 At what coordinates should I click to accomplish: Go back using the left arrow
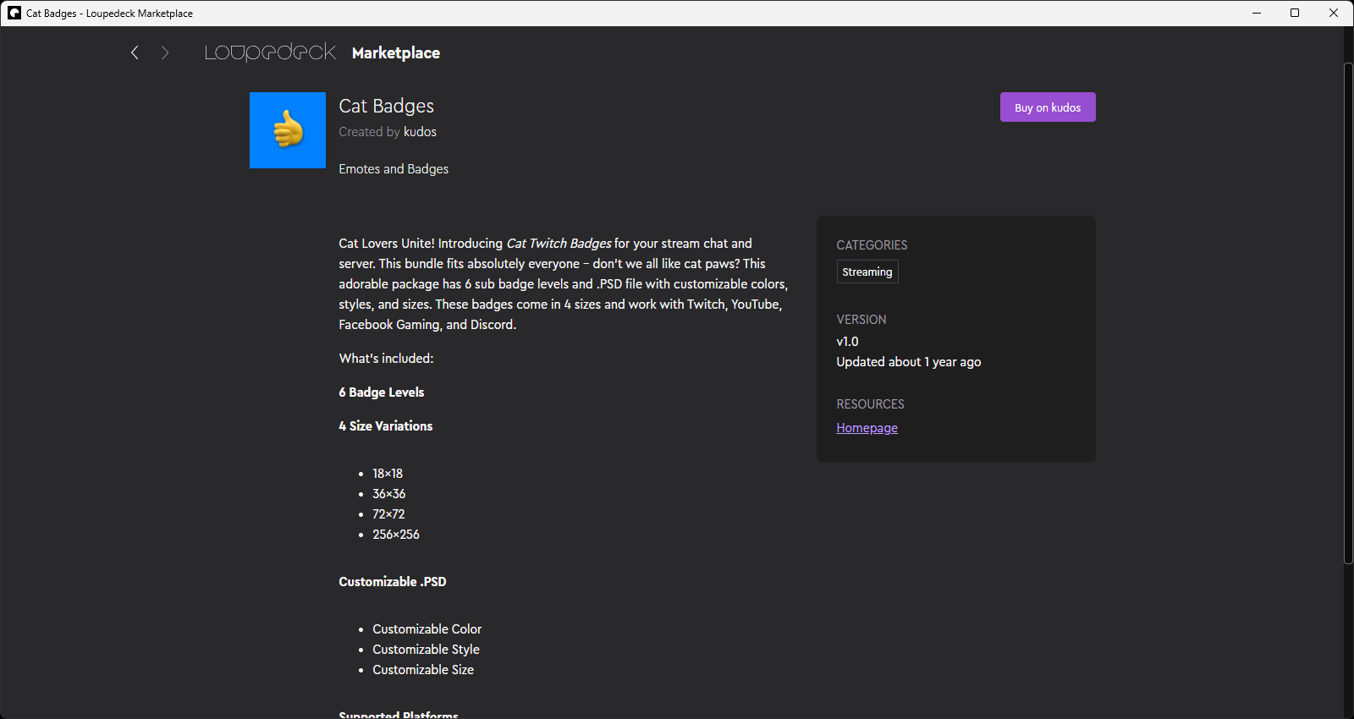[135, 52]
